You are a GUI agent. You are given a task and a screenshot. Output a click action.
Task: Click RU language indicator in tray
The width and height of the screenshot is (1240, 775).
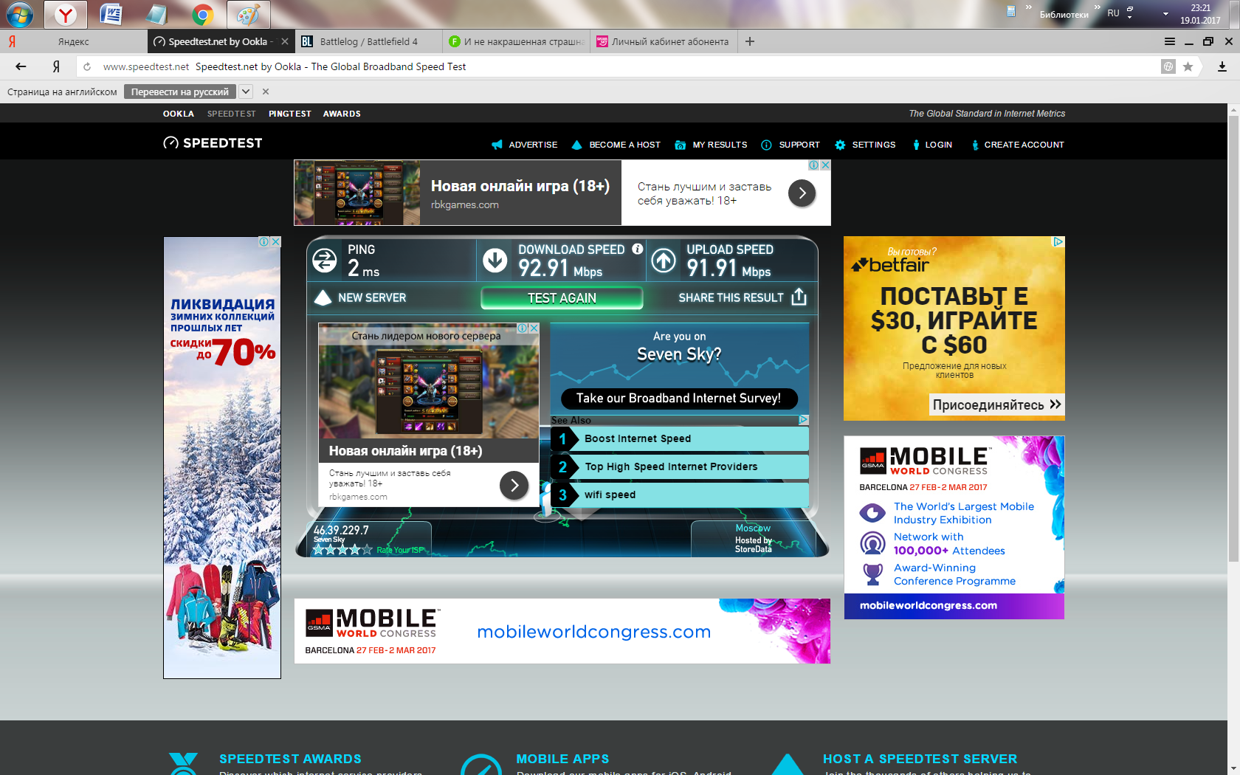pyautogui.click(x=1113, y=13)
